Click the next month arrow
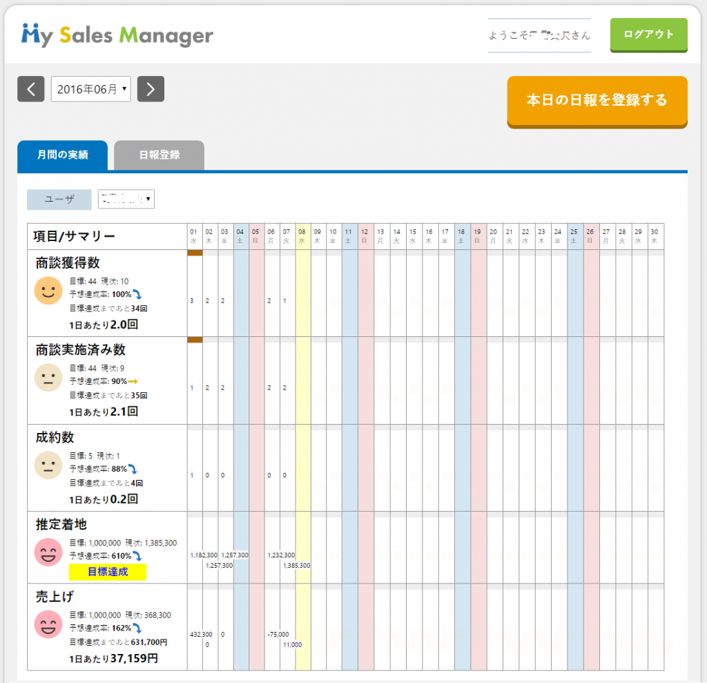The height and width of the screenshot is (683, 707). pos(151,88)
